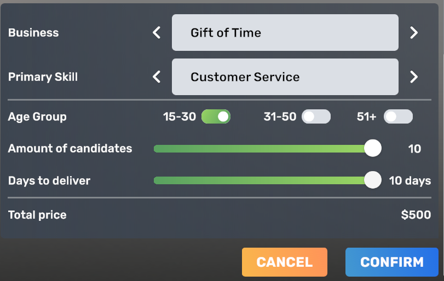Image resolution: width=444 pixels, height=281 pixels.
Task: Go to previous Primary Skill option
Action: pos(157,77)
